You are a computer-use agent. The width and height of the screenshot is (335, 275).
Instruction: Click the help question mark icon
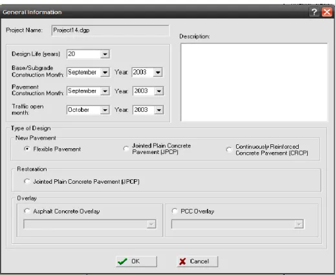click(314, 12)
